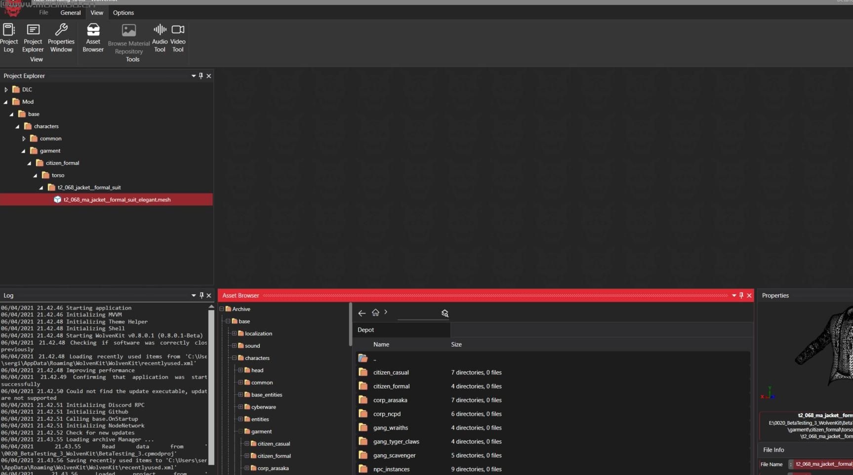
Task: Close the Asset Browser panel
Action: click(x=749, y=295)
